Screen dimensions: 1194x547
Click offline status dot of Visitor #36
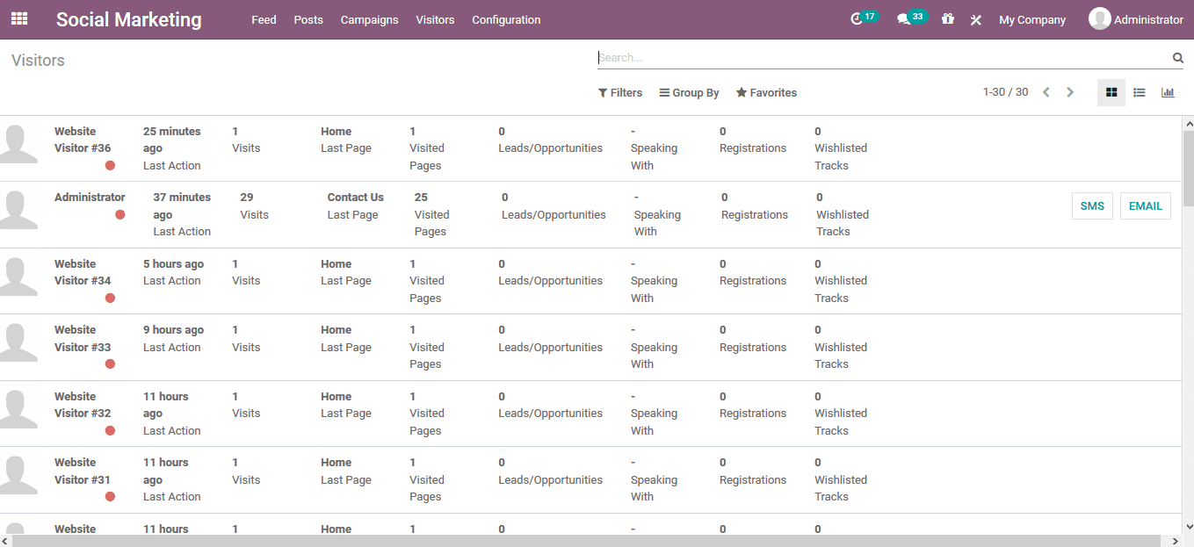coord(110,165)
